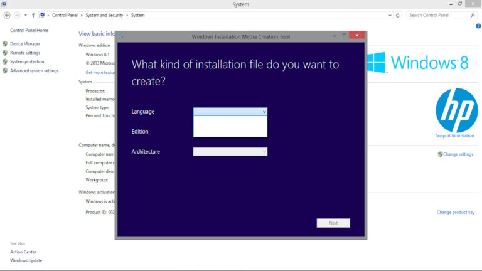The width and height of the screenshot is (482, 271).
Task: Click the search magnifier icon
Action: click(473, 15)
